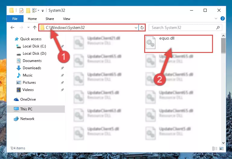Go forward with the right arrow
Viewport: 232px width, 159px height.
21,28
